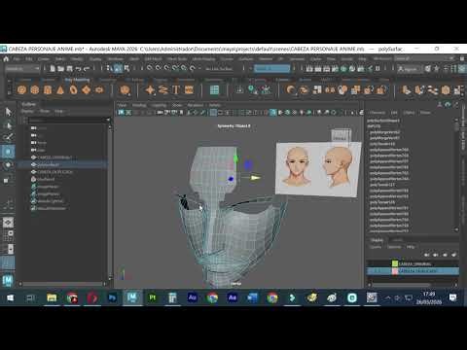Open the Edit Mesh menu
467x350 pixels.
click(153, 59)
